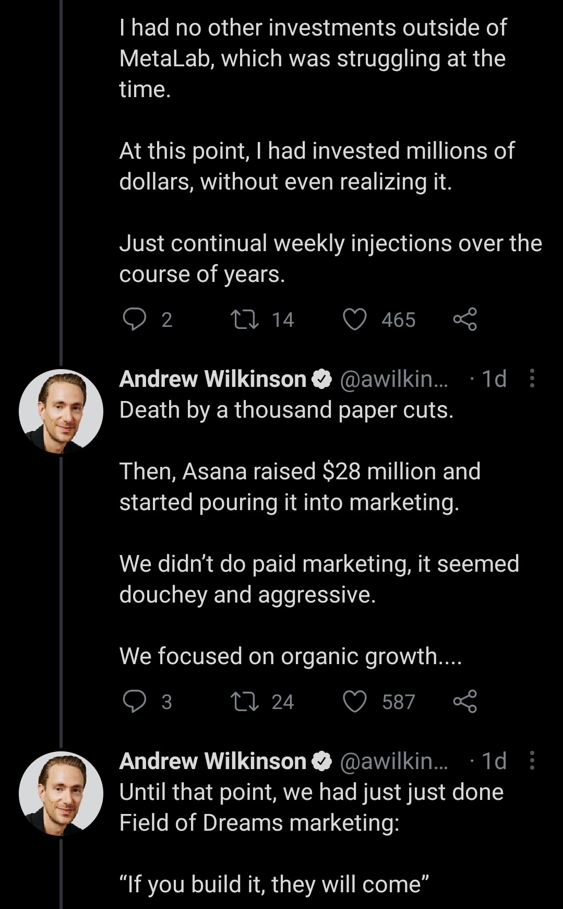Image resolution: width=563 pixels, height=909 pixels.
Task: Like the tweet with 465 likes
Action: (x=355, y=320)
